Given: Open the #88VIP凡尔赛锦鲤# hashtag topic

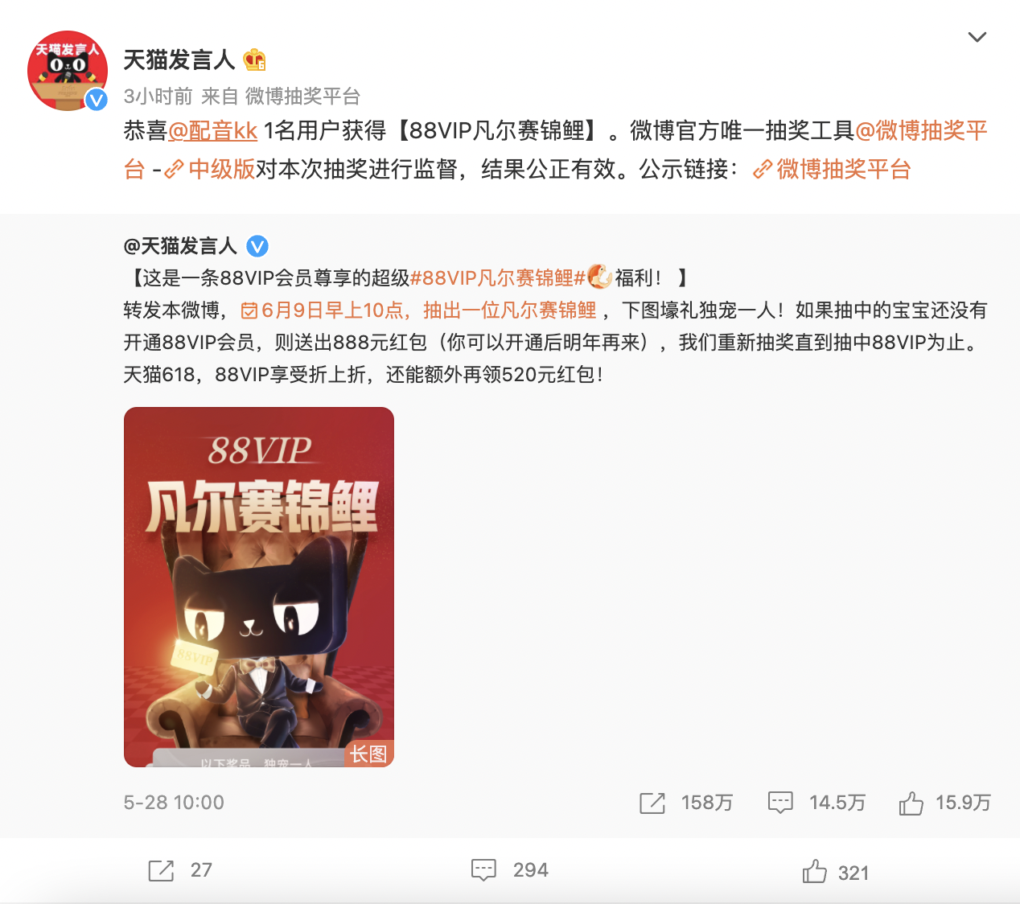Looking at the screenshot, I should (x=498, y=278).
